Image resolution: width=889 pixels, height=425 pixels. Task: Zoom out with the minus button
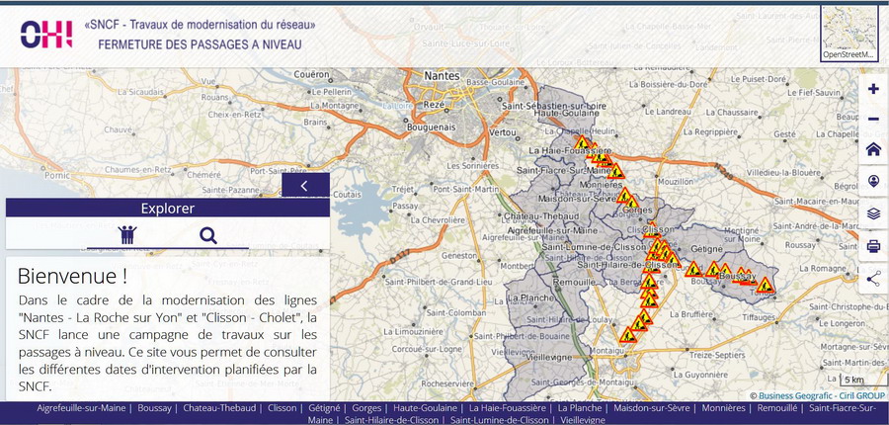pyautogui.click(x=873, y=120)
